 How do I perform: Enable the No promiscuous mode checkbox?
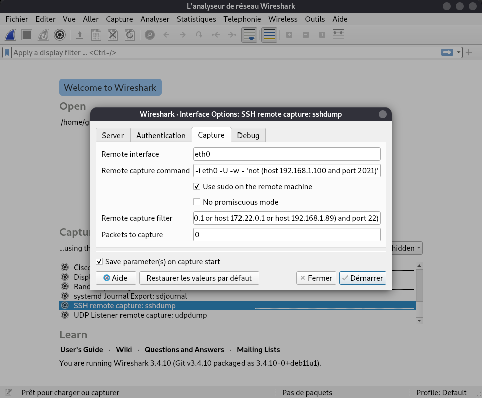click(197, 202)
